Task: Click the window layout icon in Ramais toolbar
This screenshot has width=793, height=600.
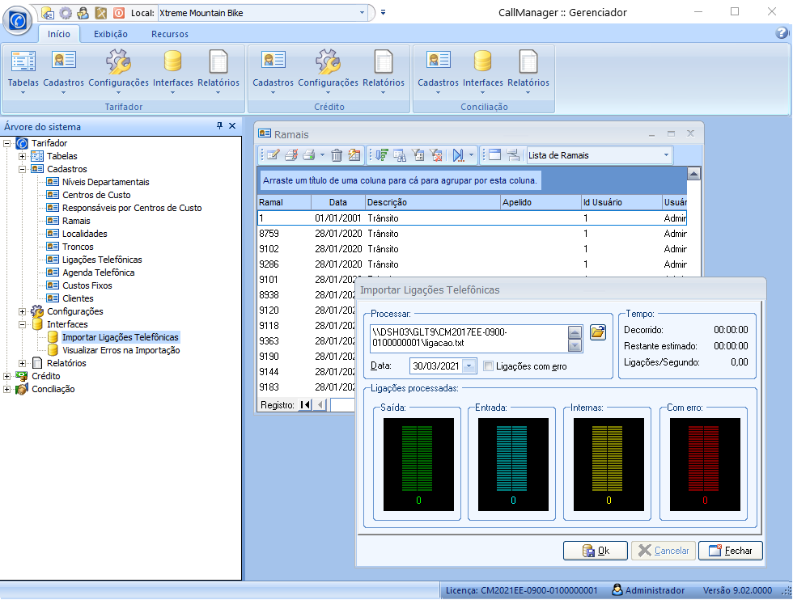Action: (495, 155)
